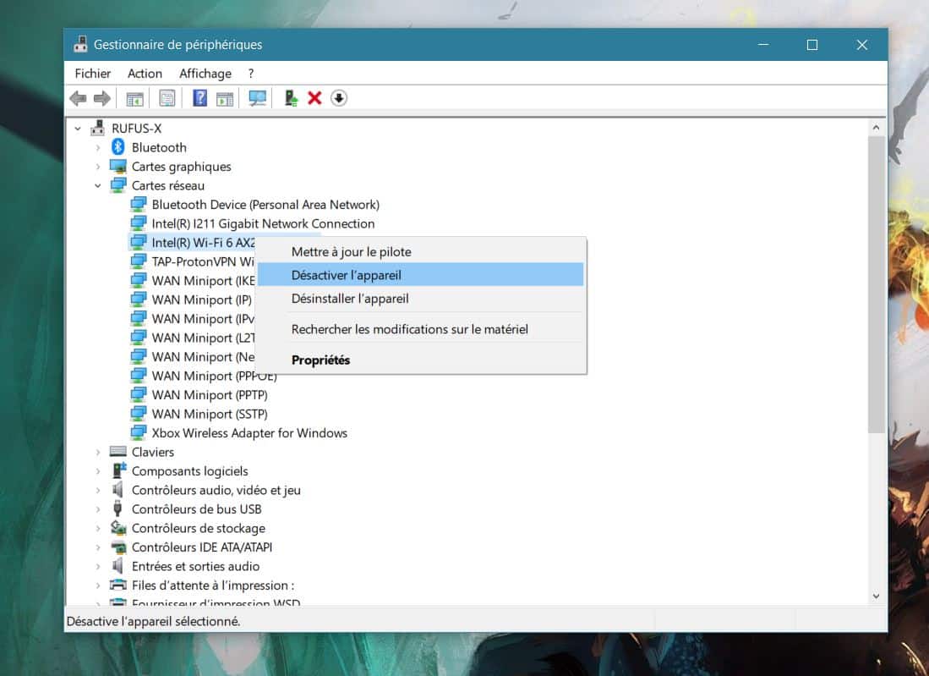Click the scan for hardware changes monitor icon

tap(258, 98)
